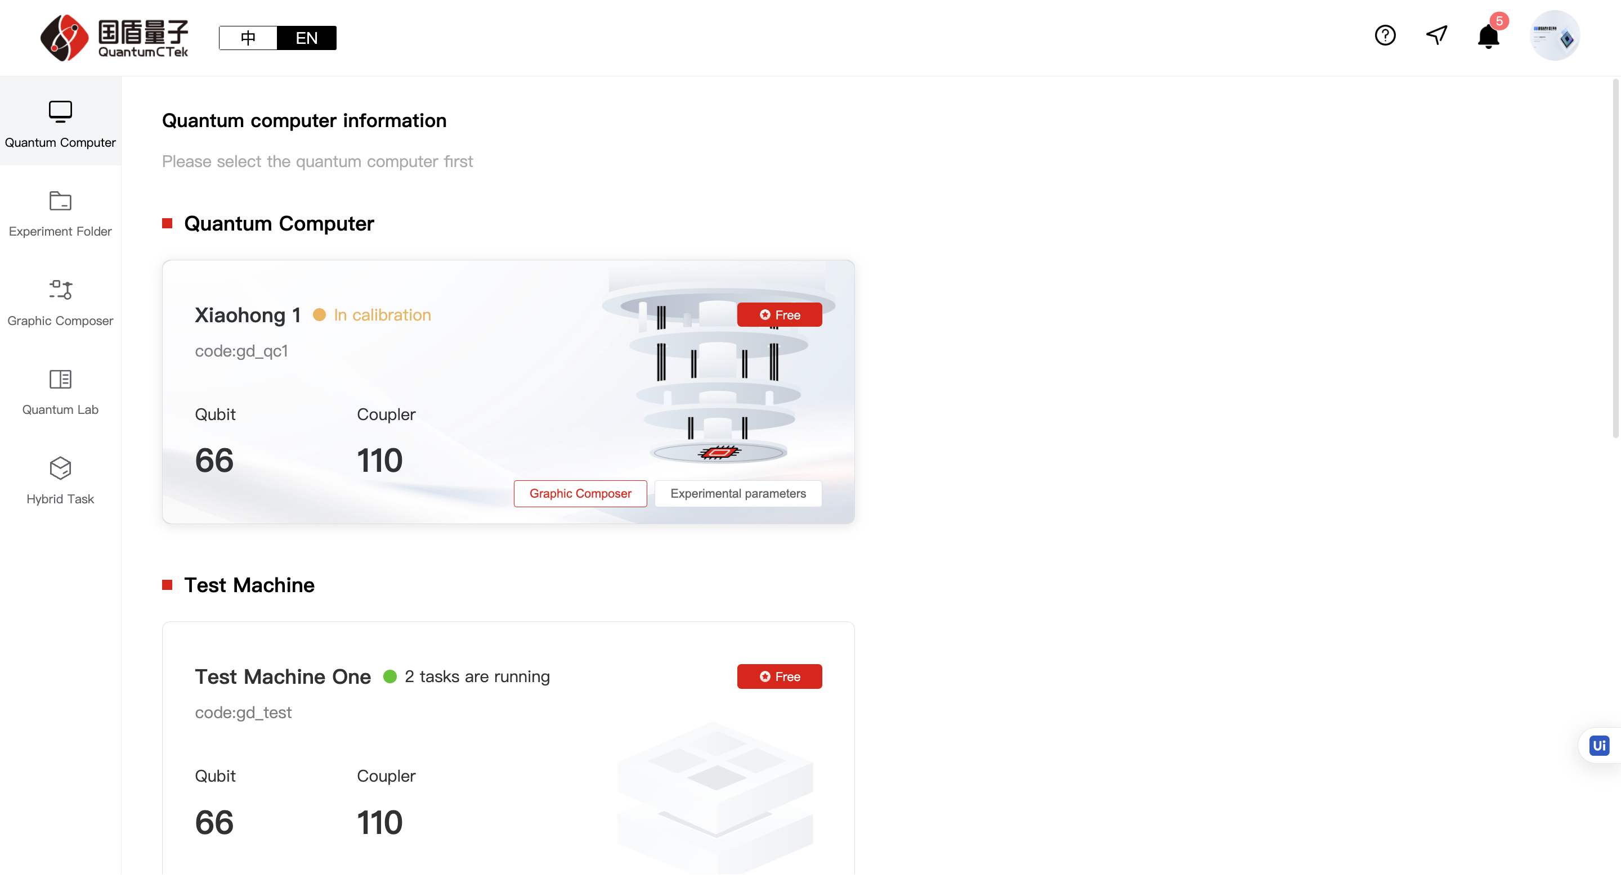
Task: Click Graphic Composer button on Xiaohong 1 card
Action: [x=580, y=494]
